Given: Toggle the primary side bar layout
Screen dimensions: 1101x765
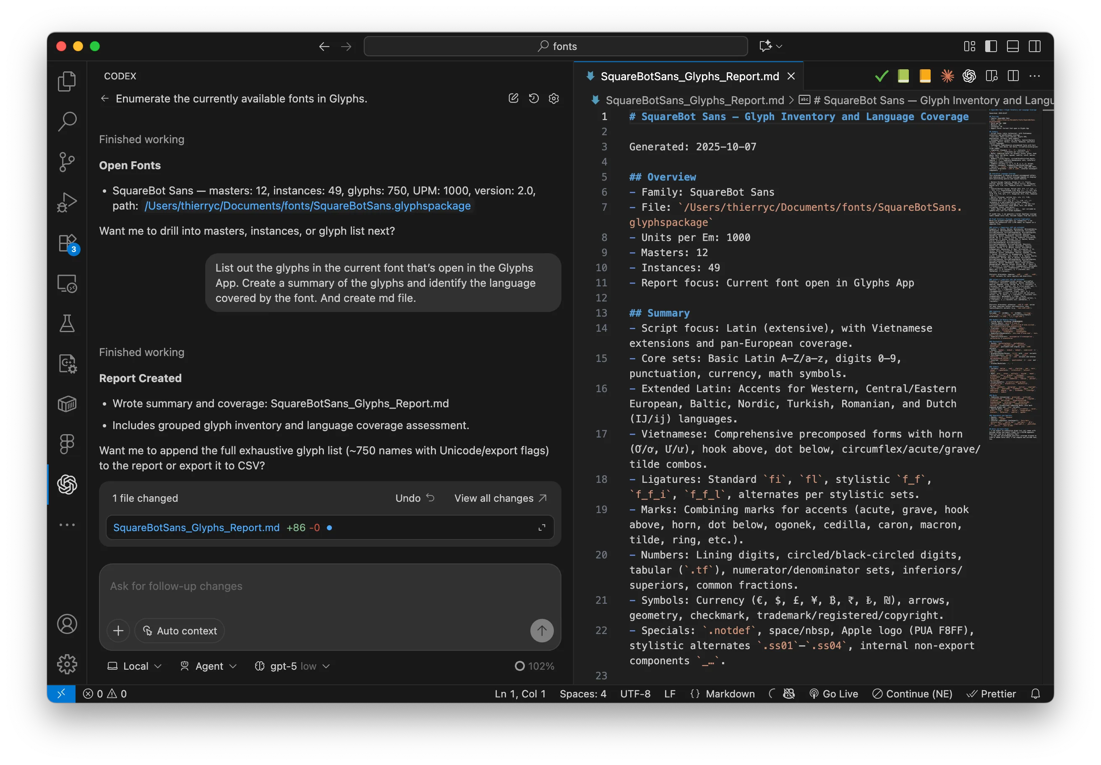Looking at the screenshot, I should coord(991,46).
